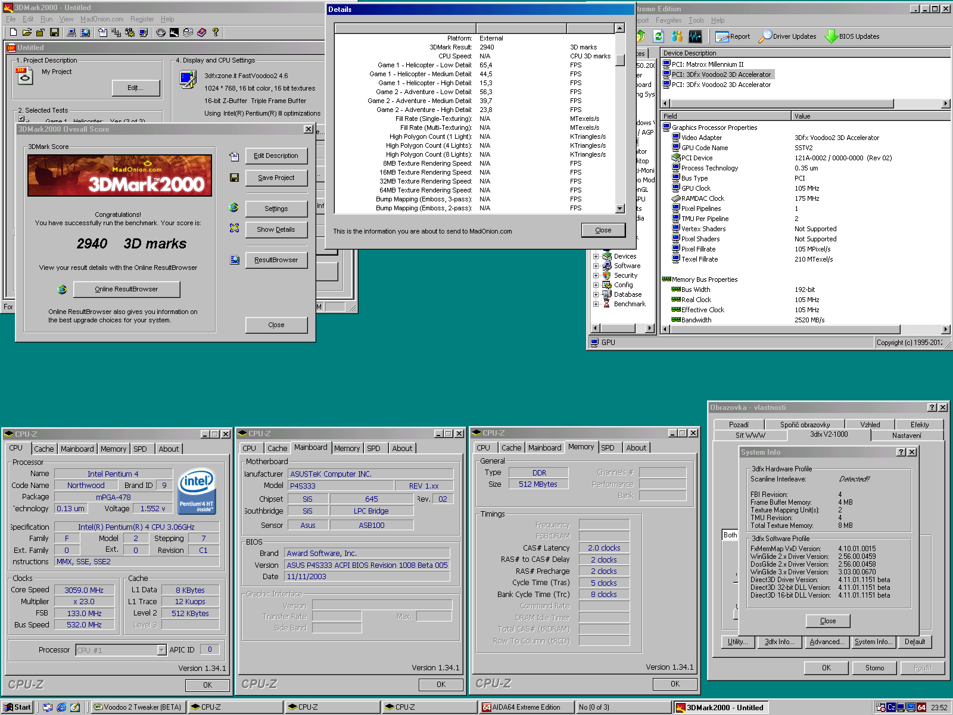
Task: Click the Details list scroll-up arrow
Action: 620,28
